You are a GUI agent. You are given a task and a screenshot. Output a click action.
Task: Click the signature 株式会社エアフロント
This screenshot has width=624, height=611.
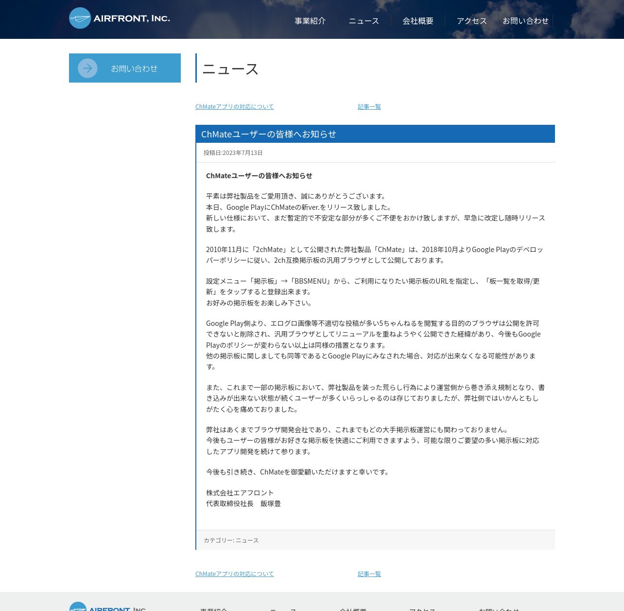tap(240, 493)
